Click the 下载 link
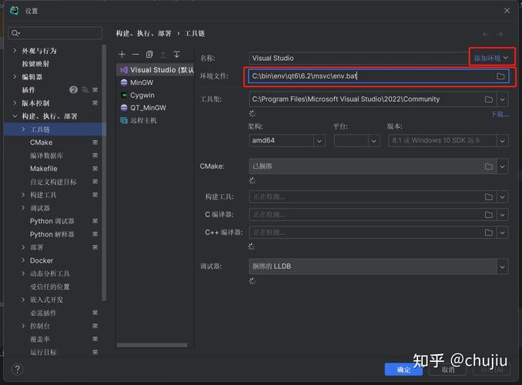Image resolution: width=522 pixels, height=385 pixels. point(500,114)
